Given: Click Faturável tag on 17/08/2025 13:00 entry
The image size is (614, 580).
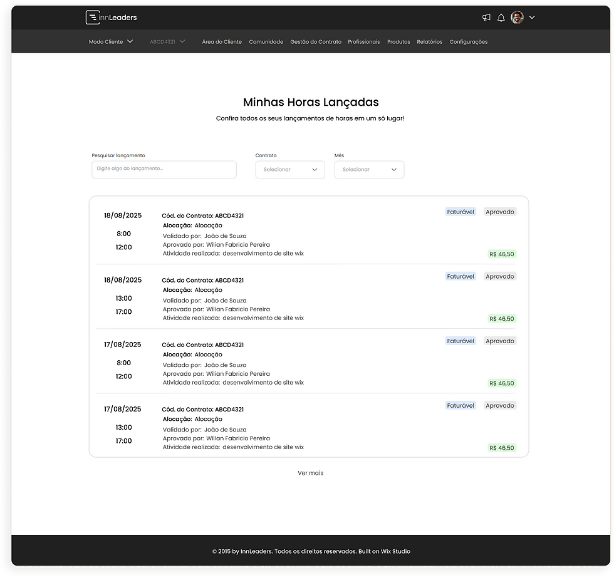Looking at the screenshot, I should tap(460, 405).
